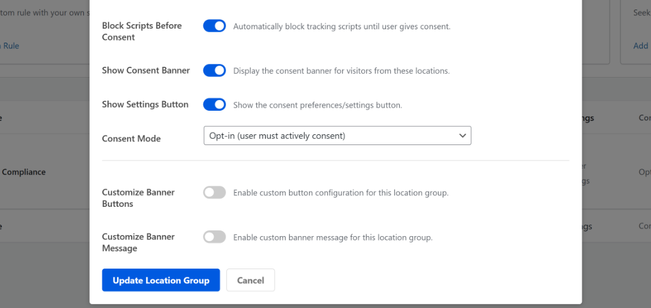This screenshot has height=308, width=651.
Task: Click the "Block Scripts Before Consent" label
Action: pos(142,31)
